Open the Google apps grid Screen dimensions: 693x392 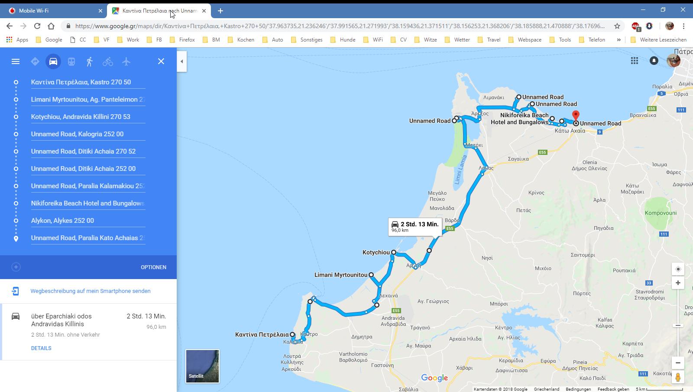[x=635, y=61]
